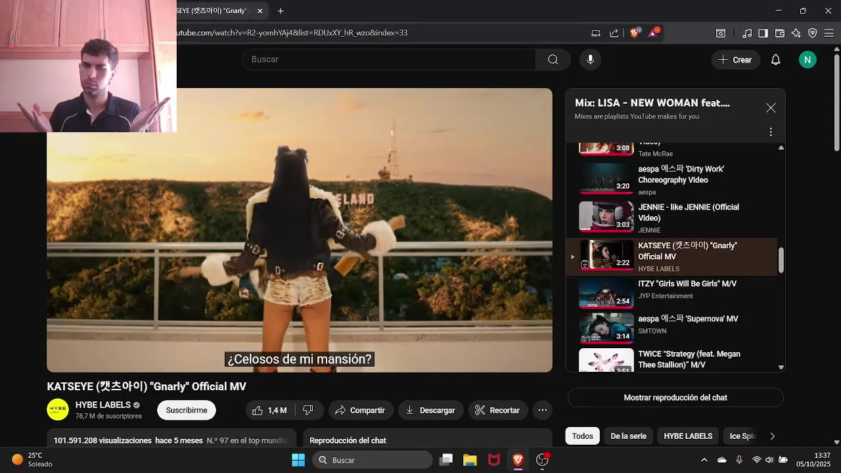The image size is (841, 473).
Task: Play TWICE Strategy M/V in playlist
Action: [671, 359]
